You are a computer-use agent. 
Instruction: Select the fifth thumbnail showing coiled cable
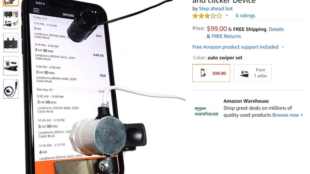(x=10, y=89)
